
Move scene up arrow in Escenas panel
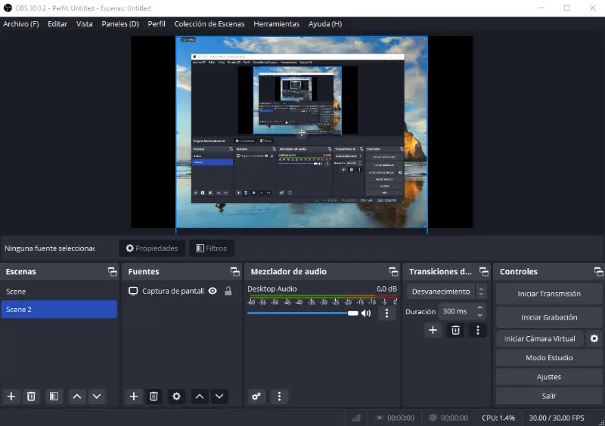(x=77, y=397)
